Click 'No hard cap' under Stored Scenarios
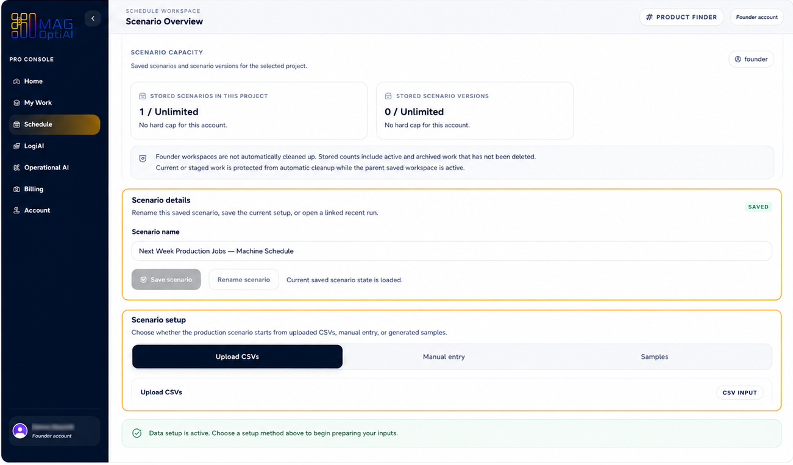The height and width of the screenshot is (465, 793). pos(183,126)
